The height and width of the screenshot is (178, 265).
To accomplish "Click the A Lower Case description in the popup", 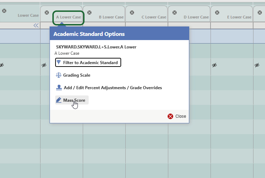I will click(67, 53).
